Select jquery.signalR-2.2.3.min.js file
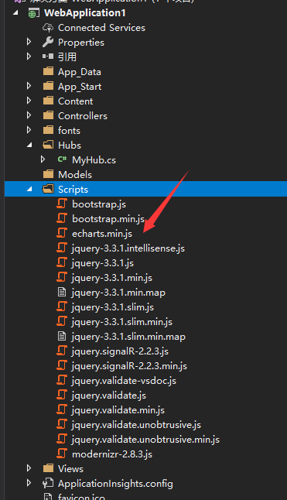Screen dimensions: 287x500 [x=129, y=365]
